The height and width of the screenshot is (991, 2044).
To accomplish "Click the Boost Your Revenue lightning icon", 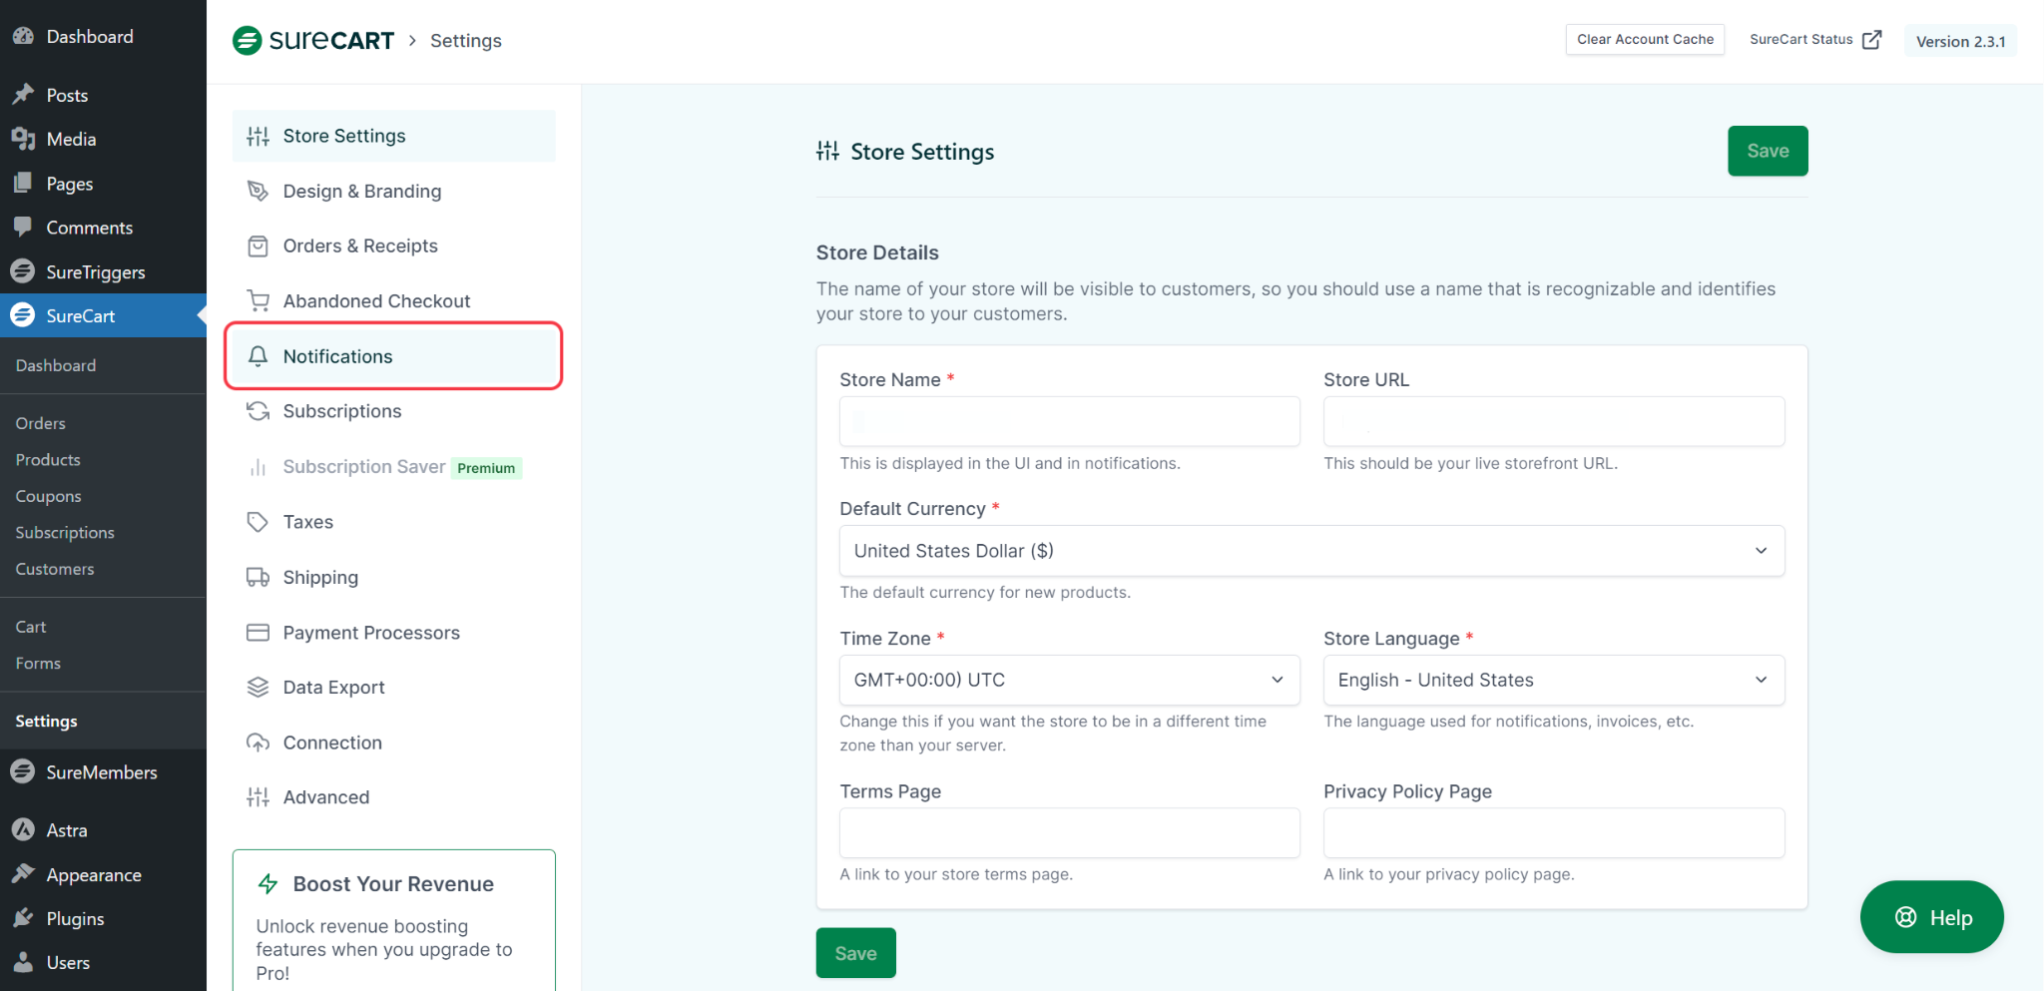I will click(x=267, y=883).
